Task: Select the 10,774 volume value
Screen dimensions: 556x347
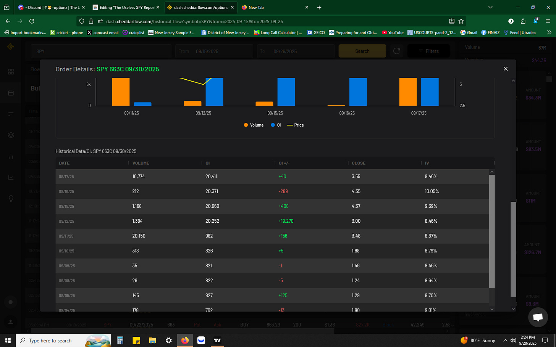Action: (x=139, y=177)
